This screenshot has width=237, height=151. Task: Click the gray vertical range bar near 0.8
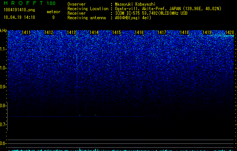click(x=8, y=116)
